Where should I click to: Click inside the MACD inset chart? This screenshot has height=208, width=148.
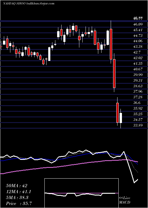click(x=81, y=193)
